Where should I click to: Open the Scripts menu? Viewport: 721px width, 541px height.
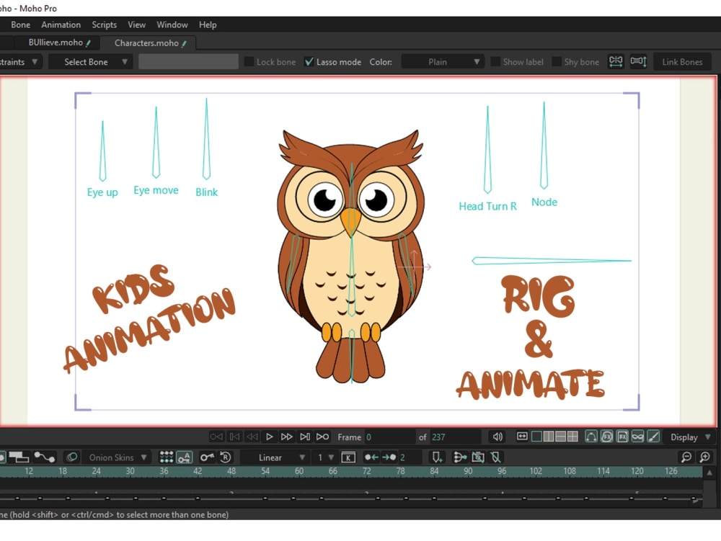point(104,24)
